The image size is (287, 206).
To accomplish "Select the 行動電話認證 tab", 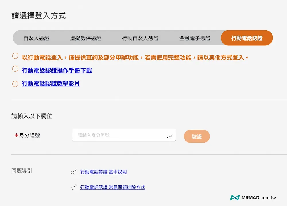I will tap(247, 38).
